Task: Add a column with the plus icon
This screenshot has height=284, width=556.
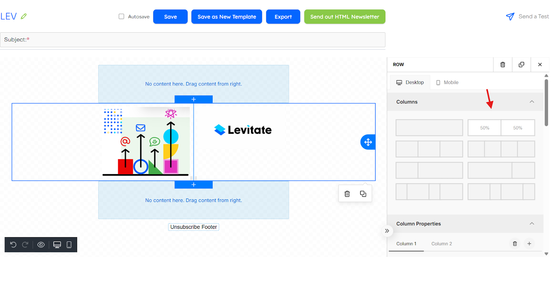Action: tap(529, 244)
